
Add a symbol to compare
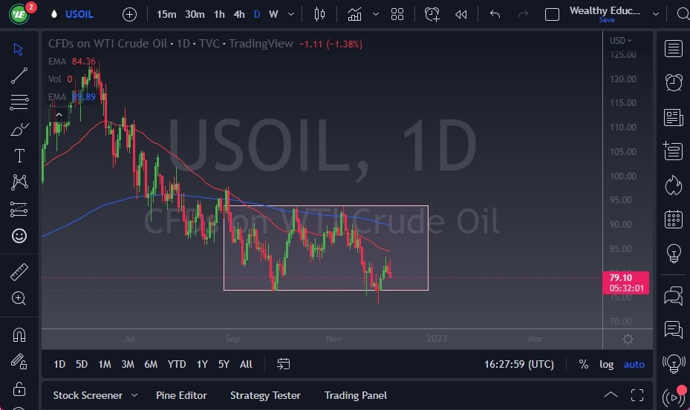pos(129,15)
